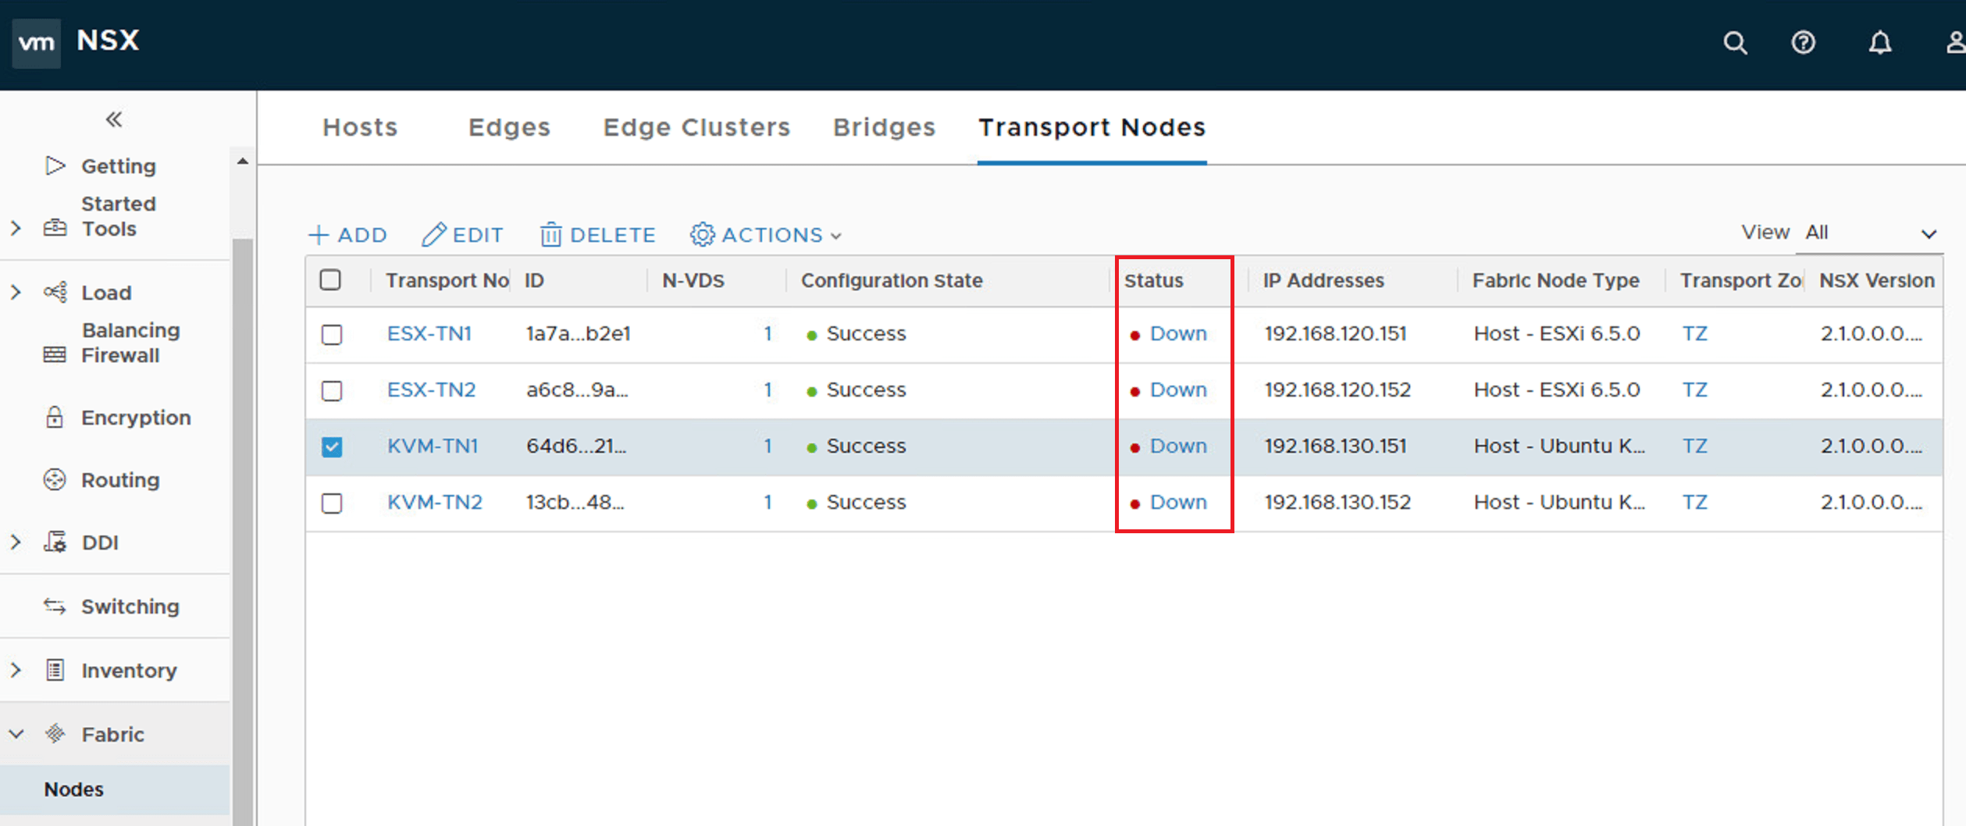Click the sidebar scrollbar up arrow
Screen dimensions: 1966x826
243,161
